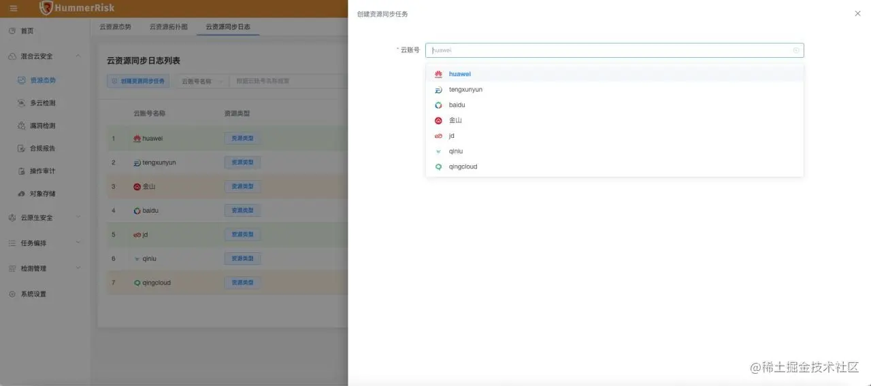Click the 资源类型 column header
Screen dimensions: 871x386
coord(237,113)
